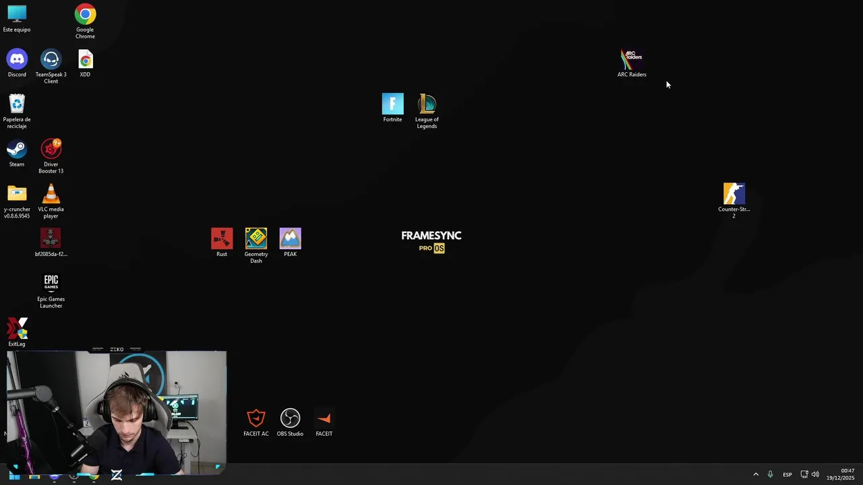The width and height of the screenshot is (863, 485).
Task: Launch Google Chrome from the desktop
Action: (85, 21)
